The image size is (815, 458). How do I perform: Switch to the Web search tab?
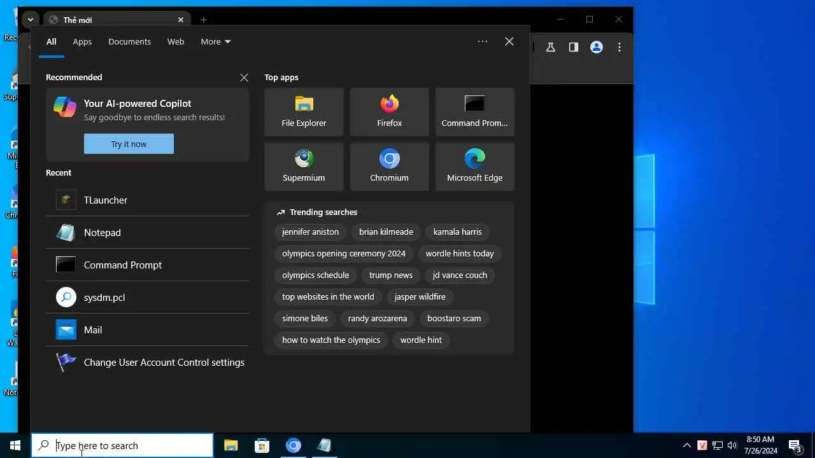176,41
